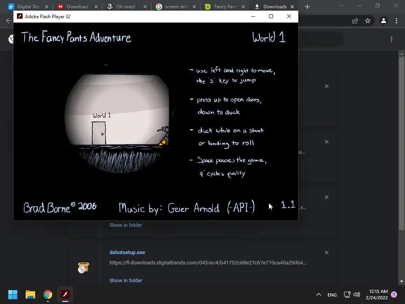The image size is (405, 304).
Task: Close the screen settings tab
Action: 194,7
